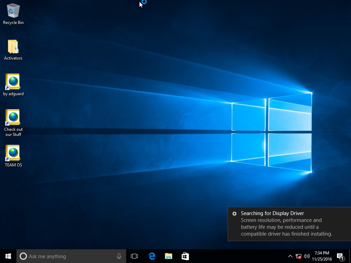Image resolution: width=351 pixels, height=263 pixels.
Task: Open the 'Searching for Display Driver' notification
Action: [x=289, y=224]
